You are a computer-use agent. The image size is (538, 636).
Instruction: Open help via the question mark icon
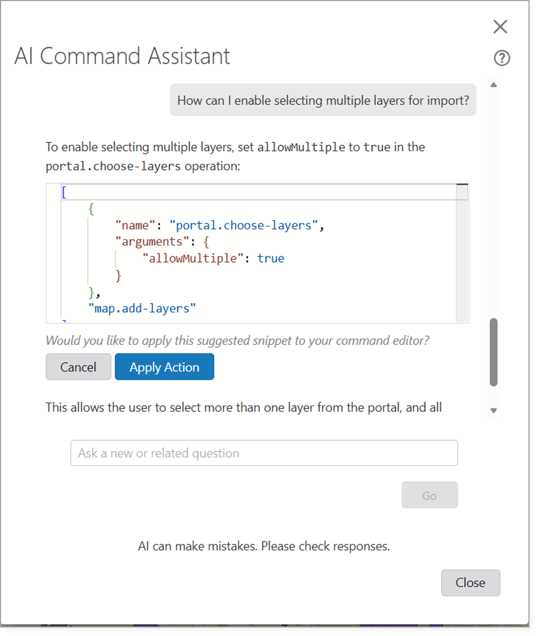(x=502, y=58)
